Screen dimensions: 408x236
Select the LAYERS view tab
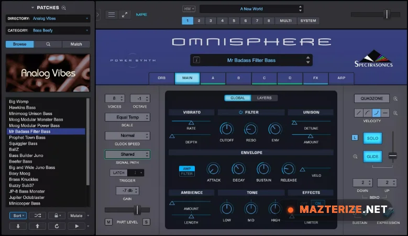pyautogui.click(x=264, y=98)
